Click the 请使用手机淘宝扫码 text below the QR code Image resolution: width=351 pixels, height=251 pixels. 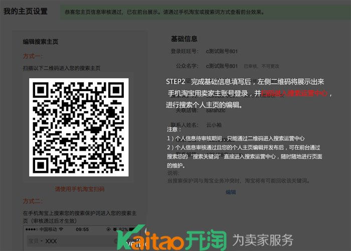[80, 189]
